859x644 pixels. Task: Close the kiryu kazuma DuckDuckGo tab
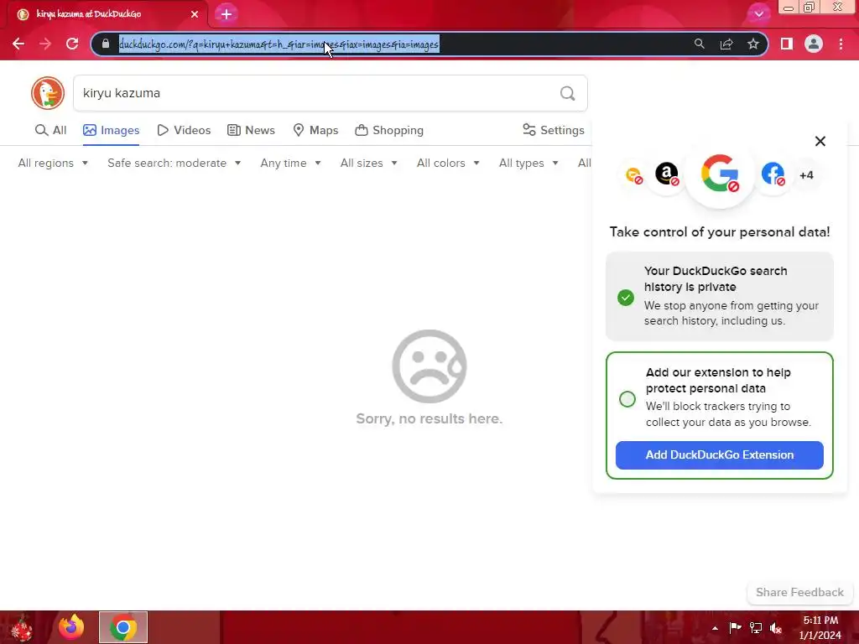pyautogui.click(x=195, y=14)
